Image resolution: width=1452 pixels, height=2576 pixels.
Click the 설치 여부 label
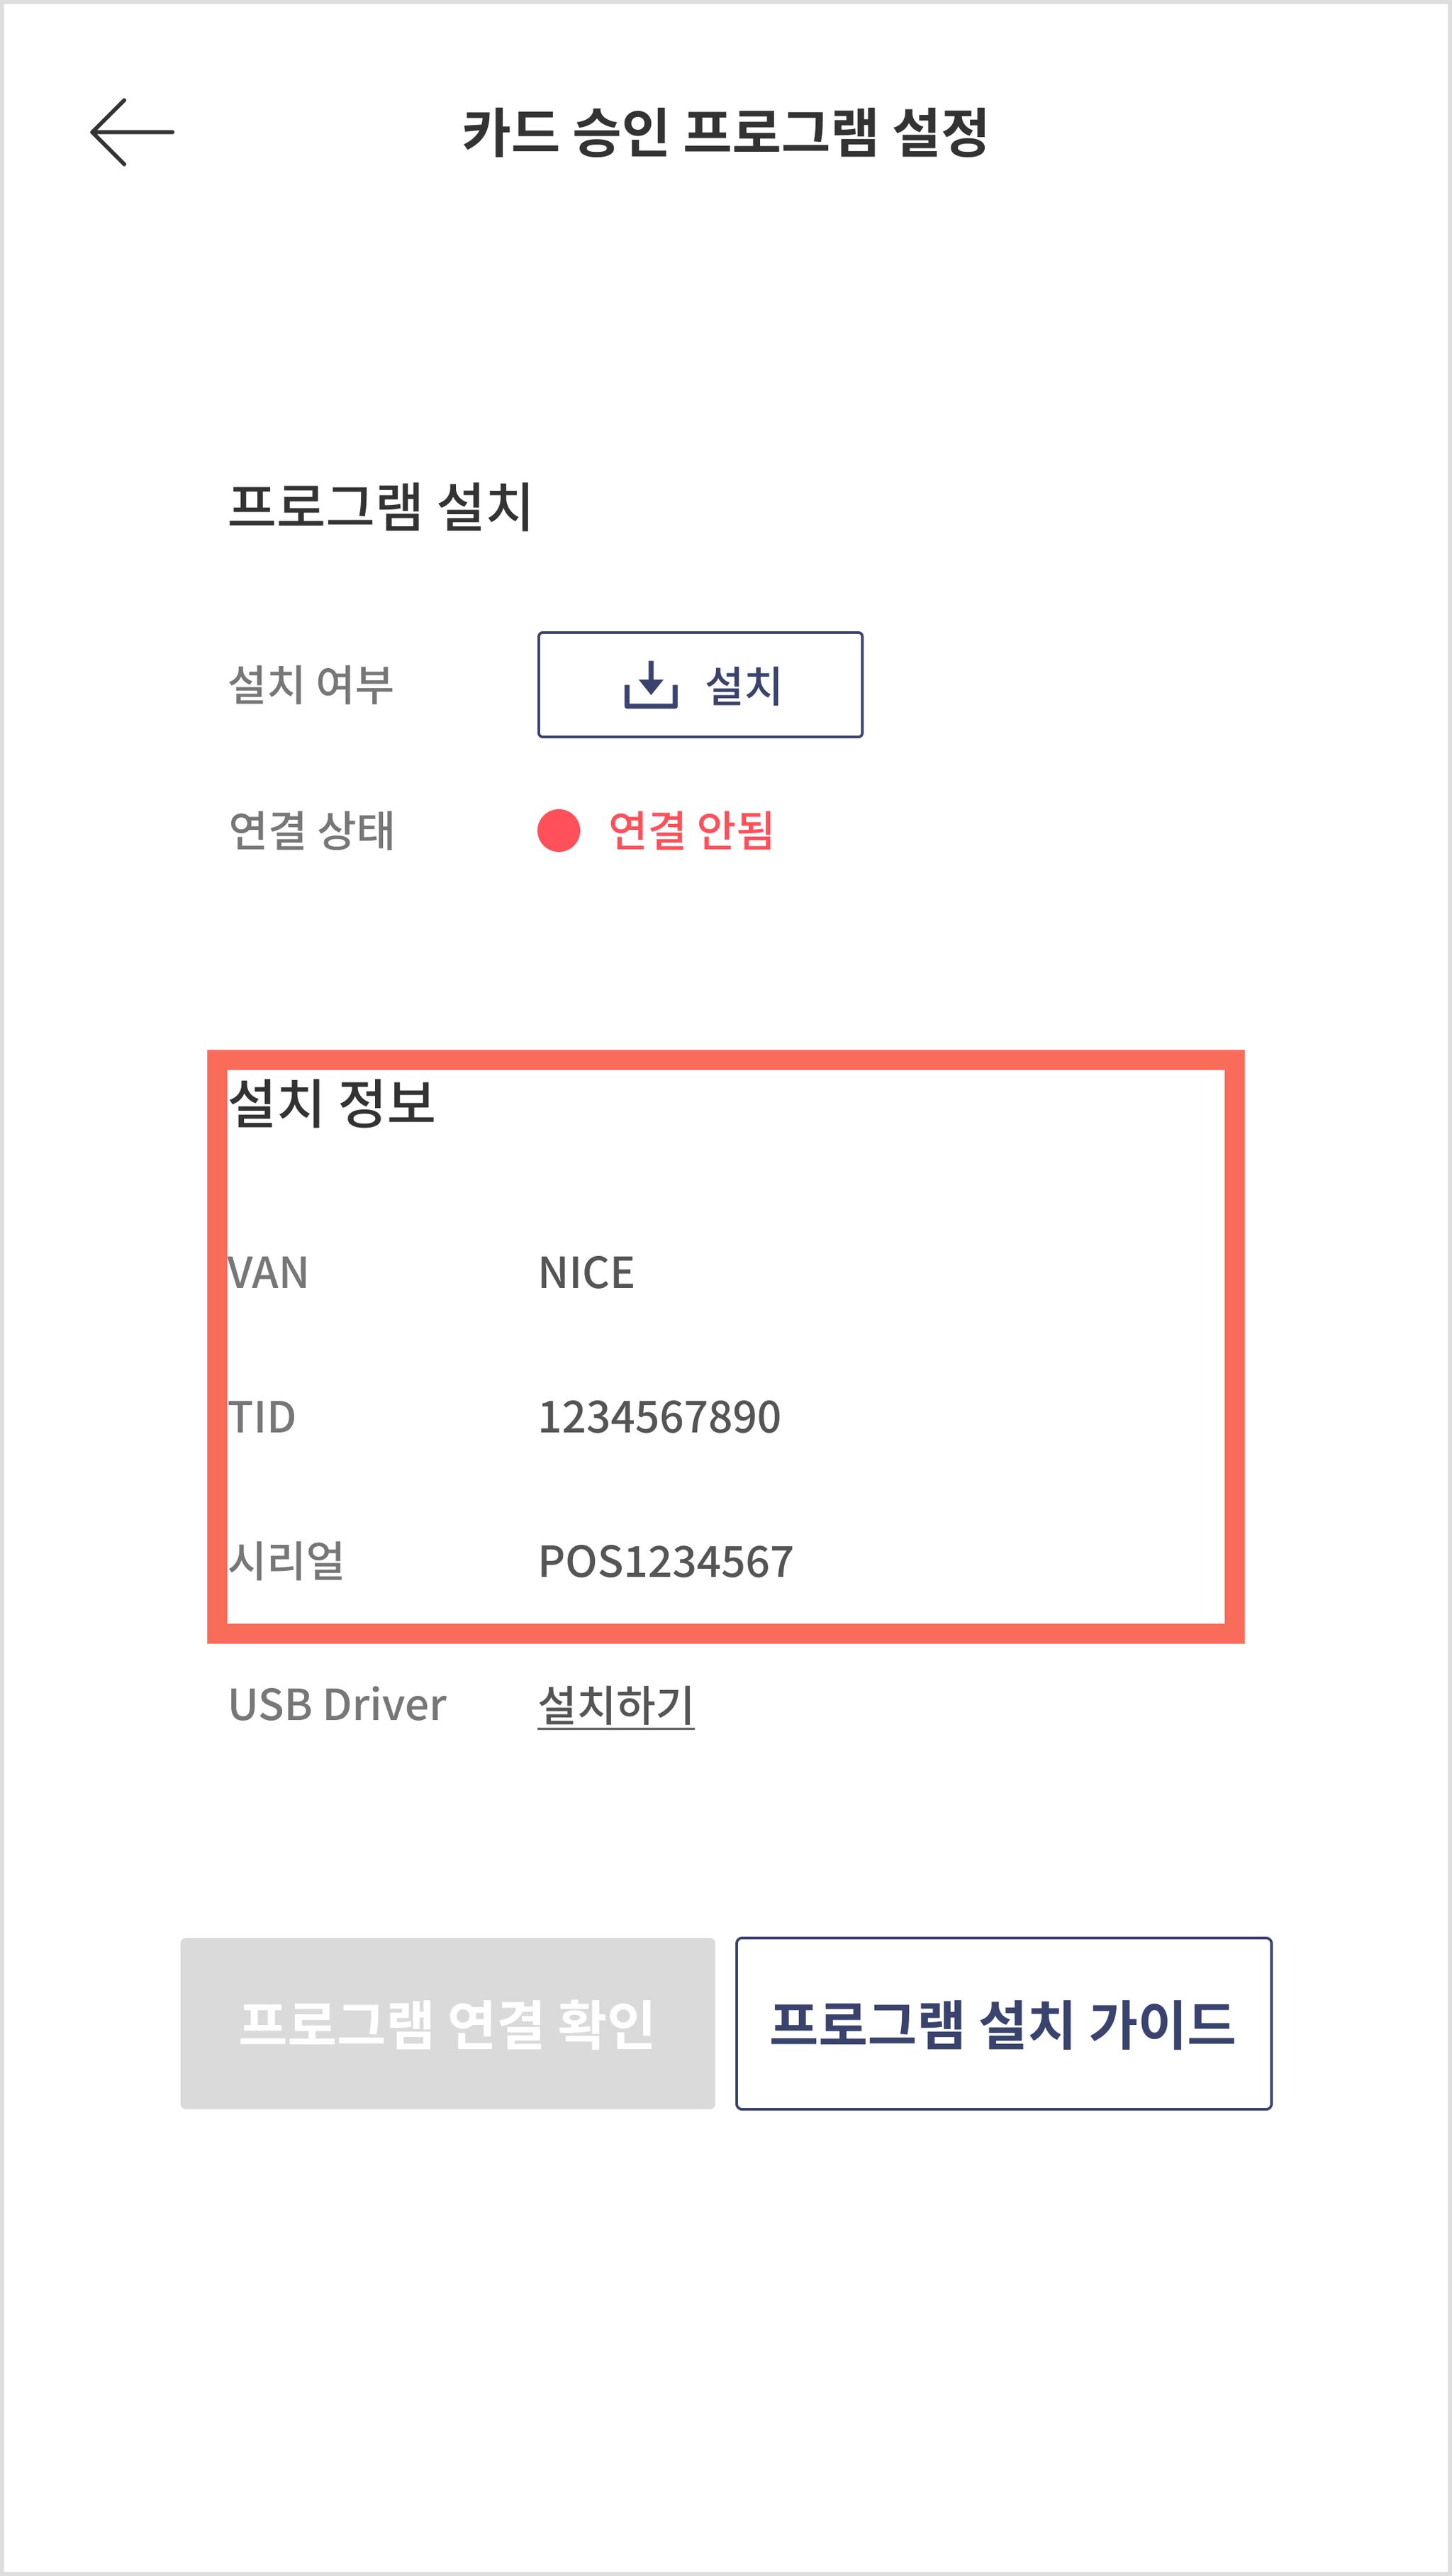click(311, 685)
